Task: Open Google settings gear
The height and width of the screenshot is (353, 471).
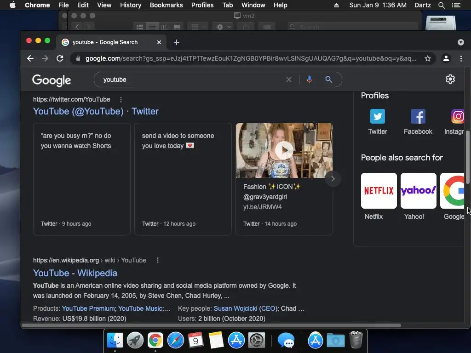Action: [x=450, y=79]
